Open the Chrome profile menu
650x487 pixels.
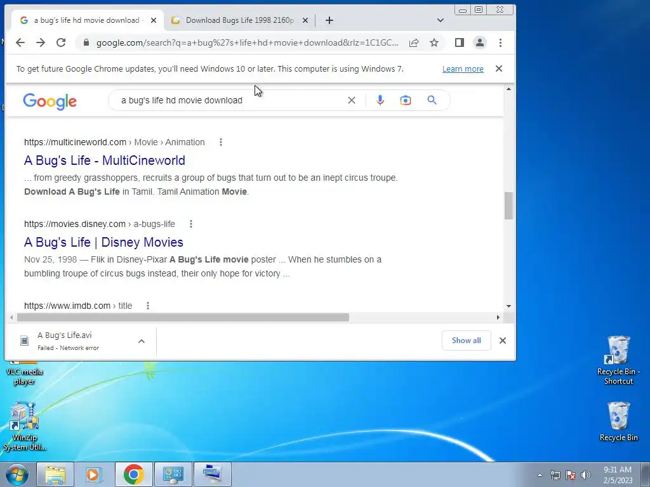(x=480, y=42)
